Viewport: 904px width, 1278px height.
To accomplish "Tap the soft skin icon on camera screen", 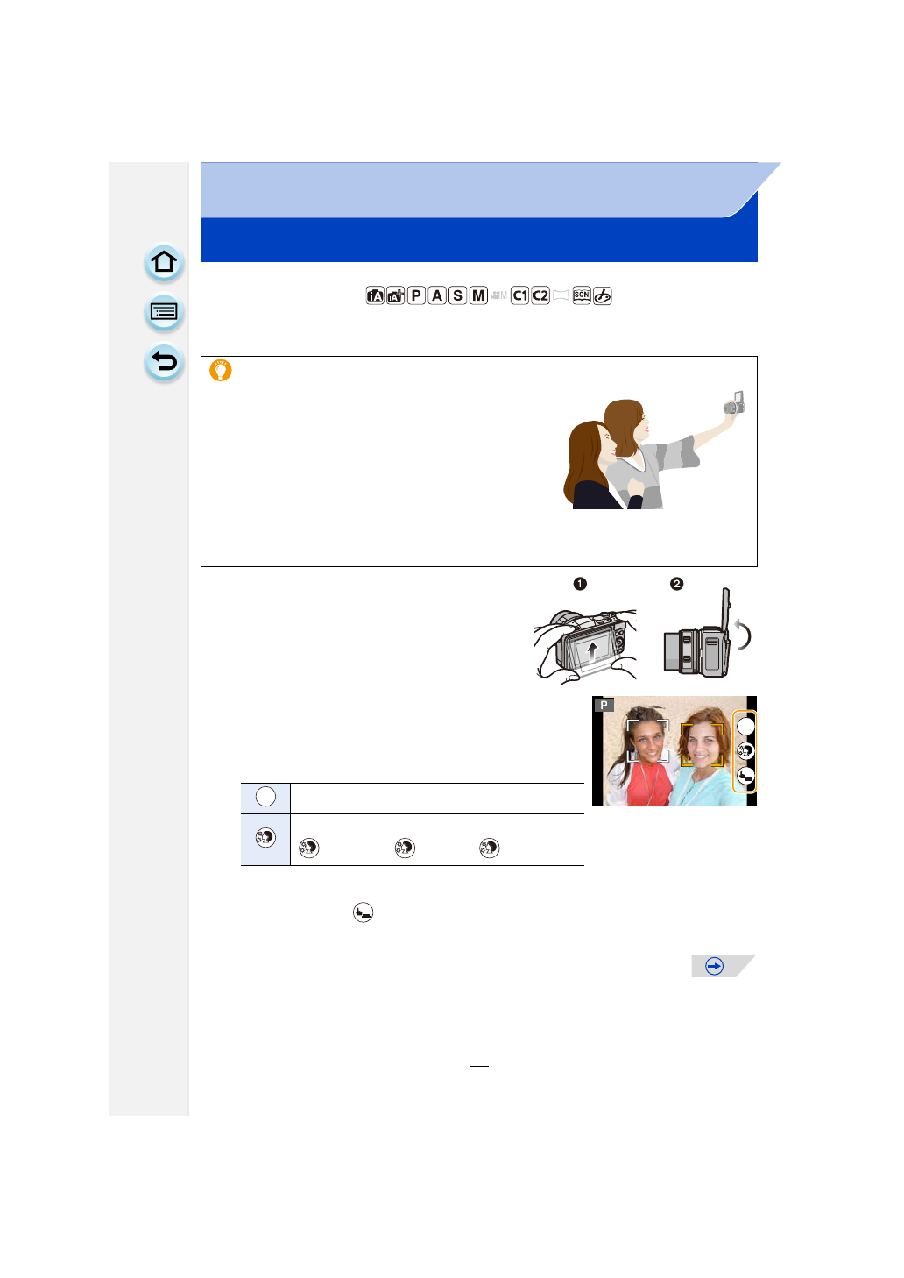I will point(745,751).
